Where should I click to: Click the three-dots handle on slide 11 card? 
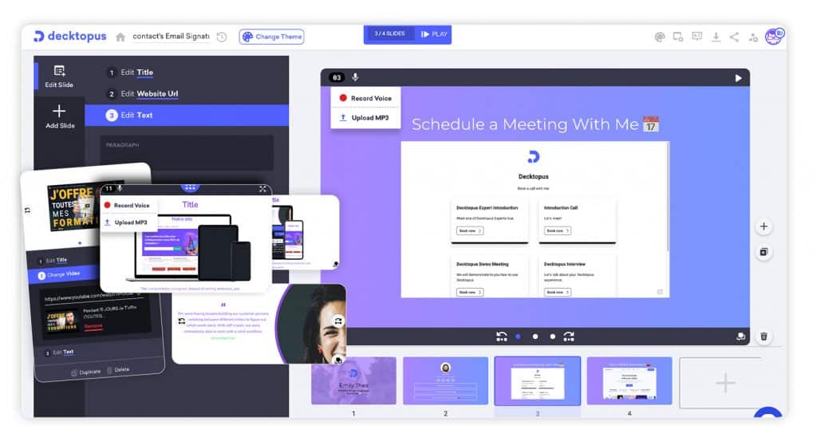point(190,187)
